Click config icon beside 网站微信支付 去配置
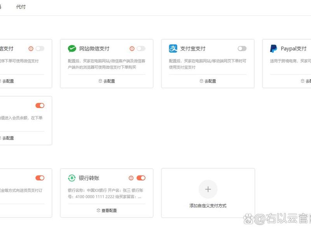Viewport: 311px width, 233px height. coord(100,81)
